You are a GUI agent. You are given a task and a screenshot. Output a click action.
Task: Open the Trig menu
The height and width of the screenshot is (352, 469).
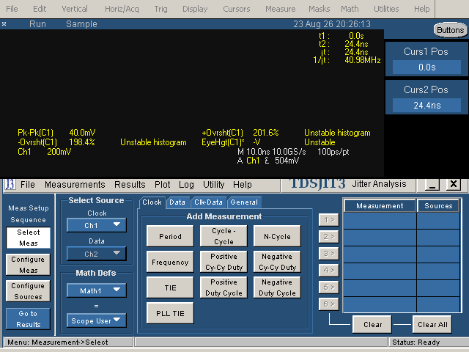160,9
